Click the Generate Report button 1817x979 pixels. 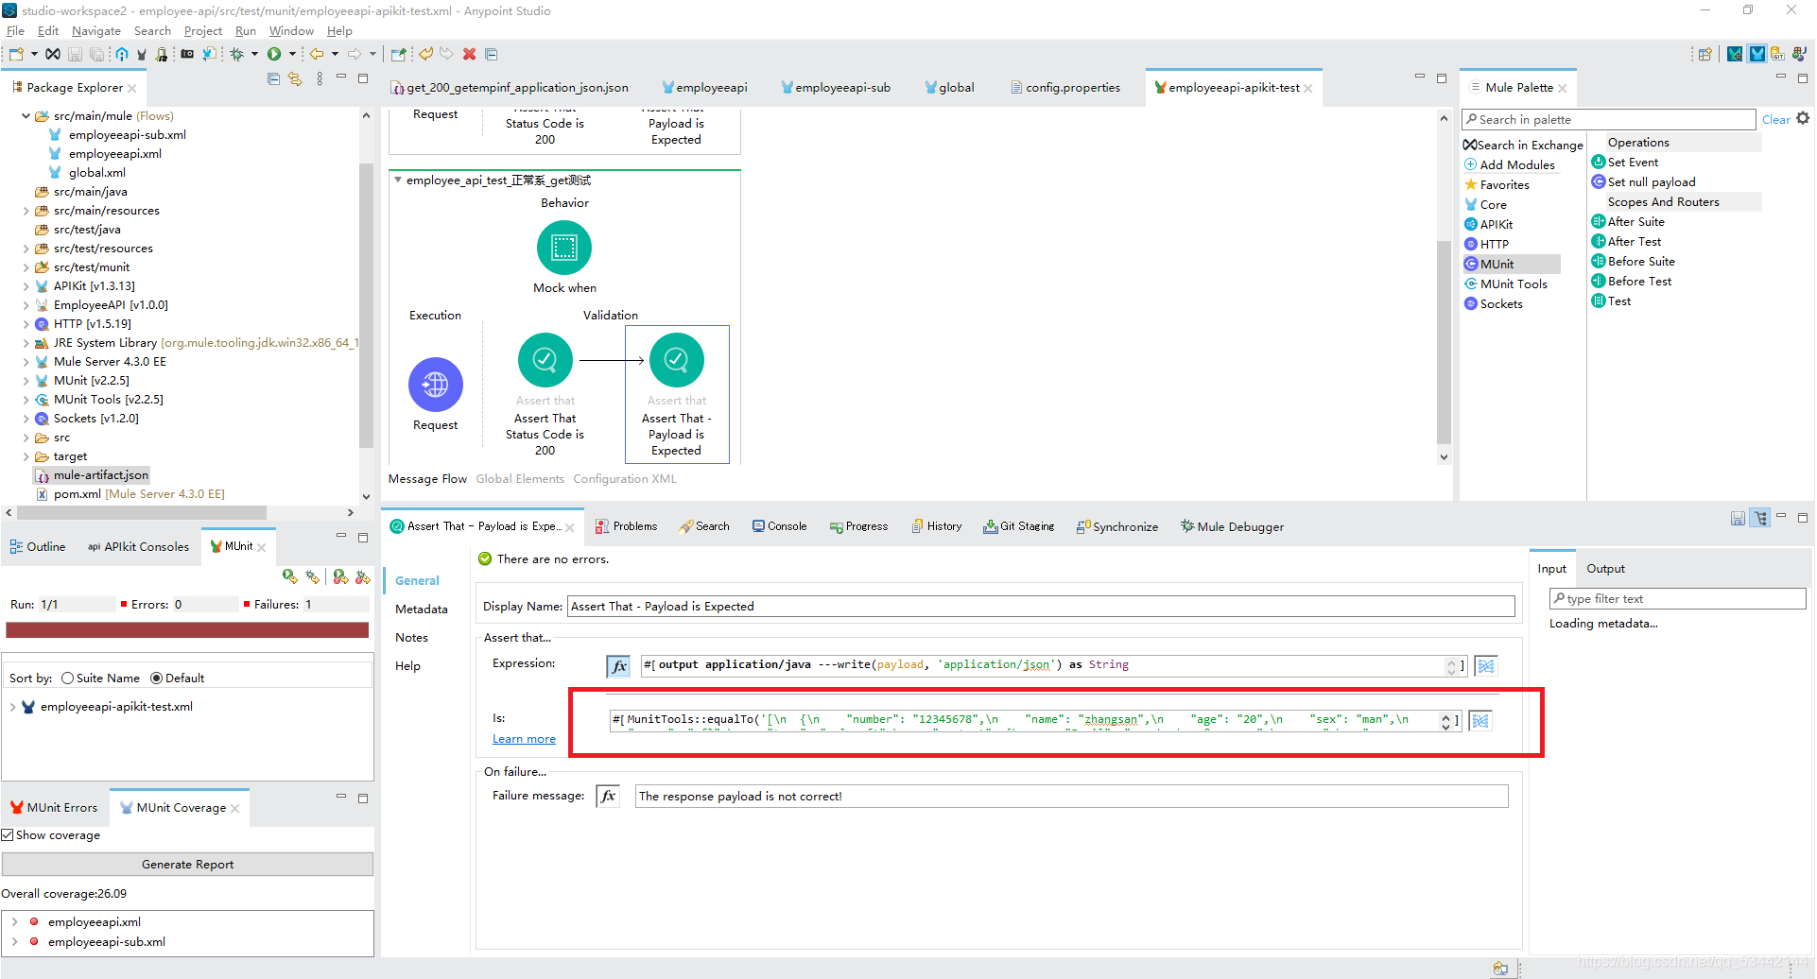(187, 865)
